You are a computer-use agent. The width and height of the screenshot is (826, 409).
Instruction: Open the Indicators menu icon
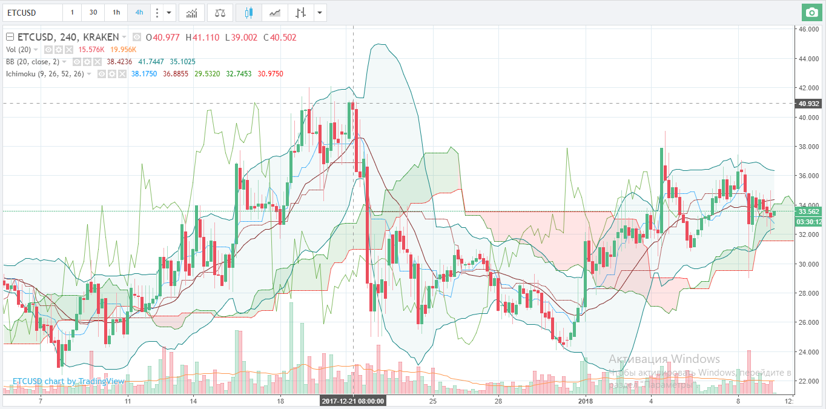[191, 12]
